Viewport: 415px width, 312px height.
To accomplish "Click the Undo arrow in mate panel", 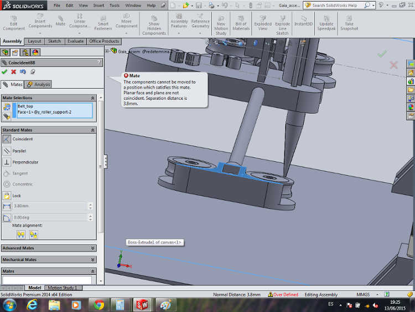I will pos(23,71).
